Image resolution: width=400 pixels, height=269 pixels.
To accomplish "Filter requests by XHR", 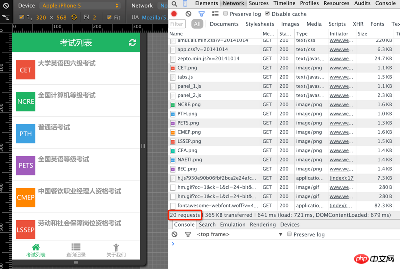I will [x=358, y=24].
